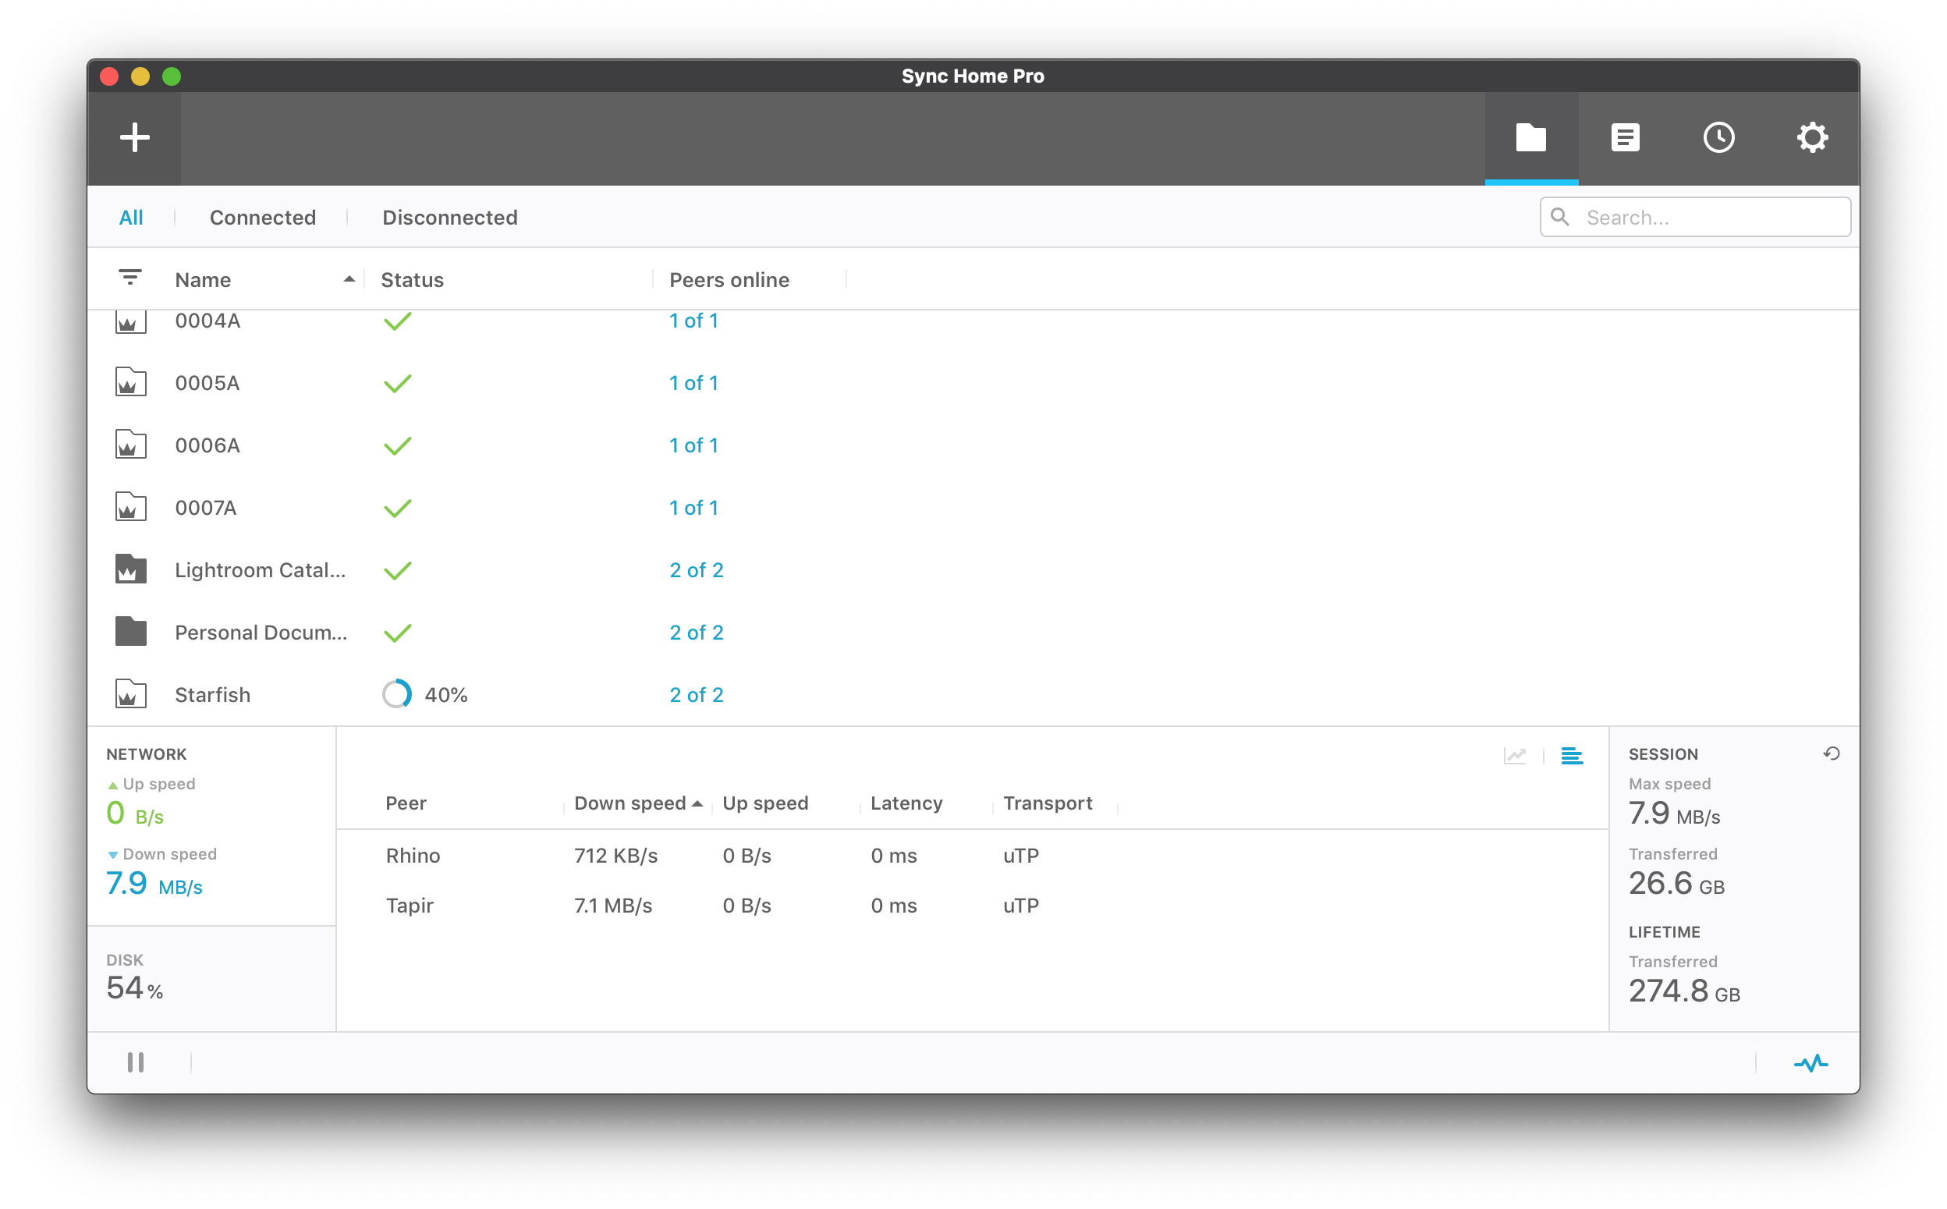
Task: Click the green checkmark for Lightroom Catalog
Action: coord(397,571)
